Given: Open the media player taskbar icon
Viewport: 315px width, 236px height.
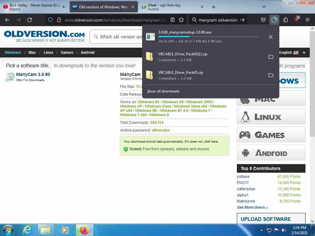Looking at the screenshot, I should [x=65, y=230].
